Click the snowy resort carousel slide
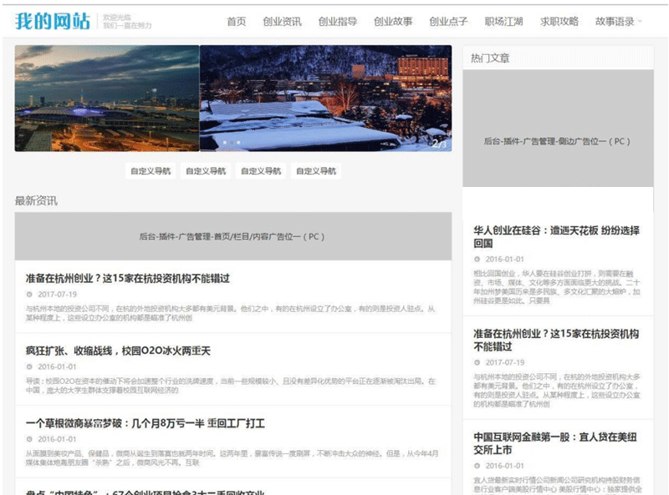This screenshot has width=669, height=495. coord(325,98)
